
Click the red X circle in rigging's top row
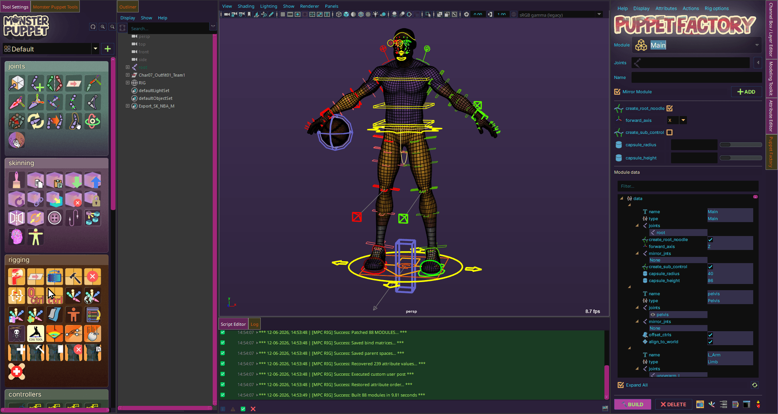93,277
